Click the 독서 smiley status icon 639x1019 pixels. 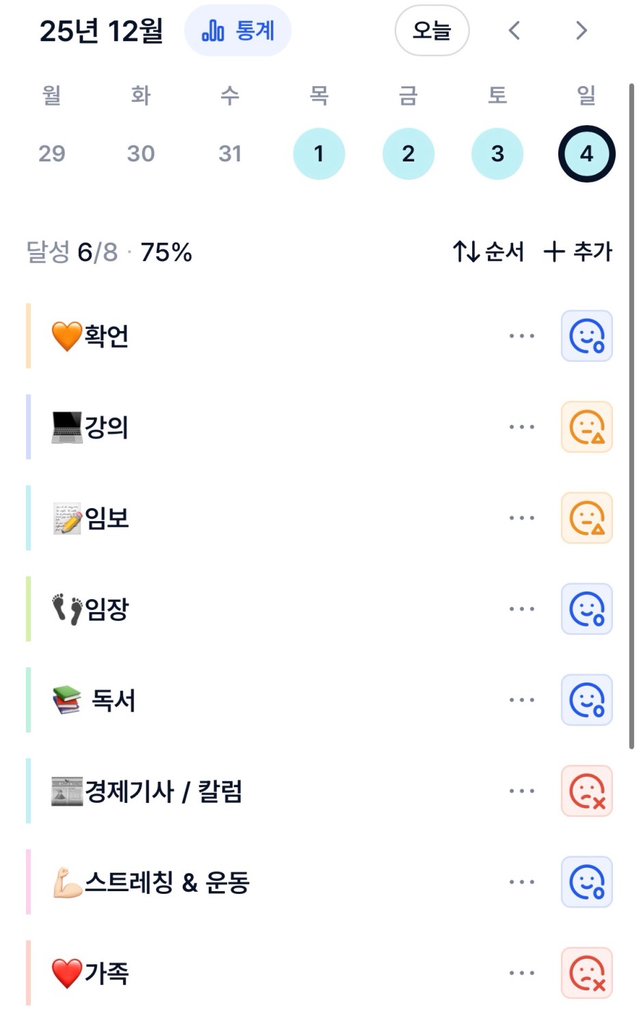[x=586, y=700]
